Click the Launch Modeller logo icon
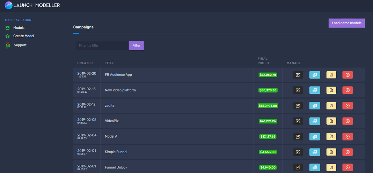This screenshot has height=173, width=373. pyautogui.click(x=8, y=5)
